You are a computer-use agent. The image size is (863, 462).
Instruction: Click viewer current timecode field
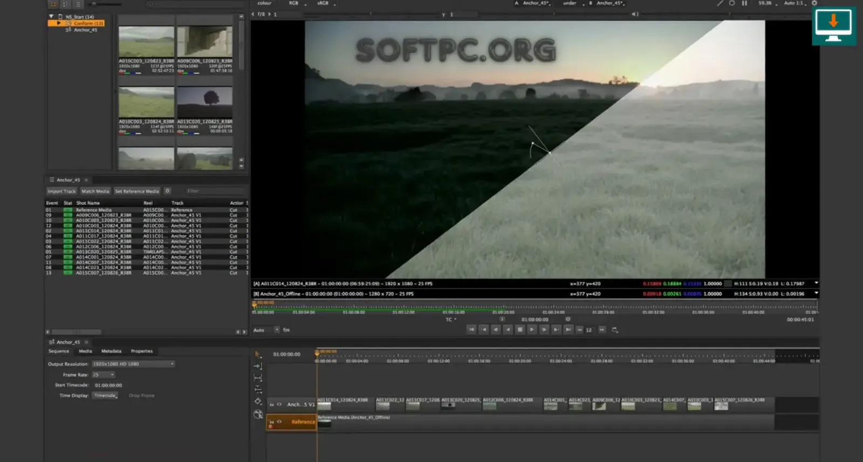[535, 319]
